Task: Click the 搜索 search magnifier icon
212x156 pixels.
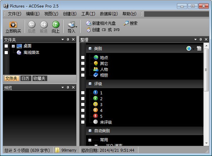Action: (x=126, y=23)
